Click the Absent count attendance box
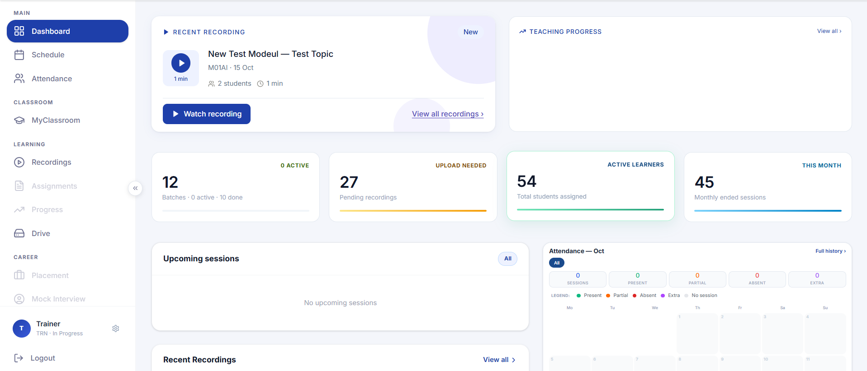The width and height of the screenshot is (867, 371). [x=757, y=279]
